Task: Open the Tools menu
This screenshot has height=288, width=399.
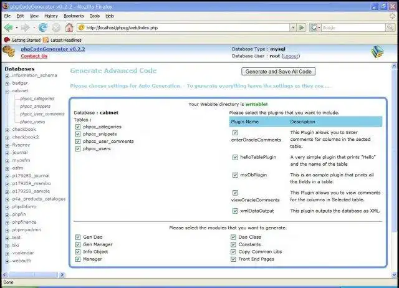Action: tap(94, 16)
